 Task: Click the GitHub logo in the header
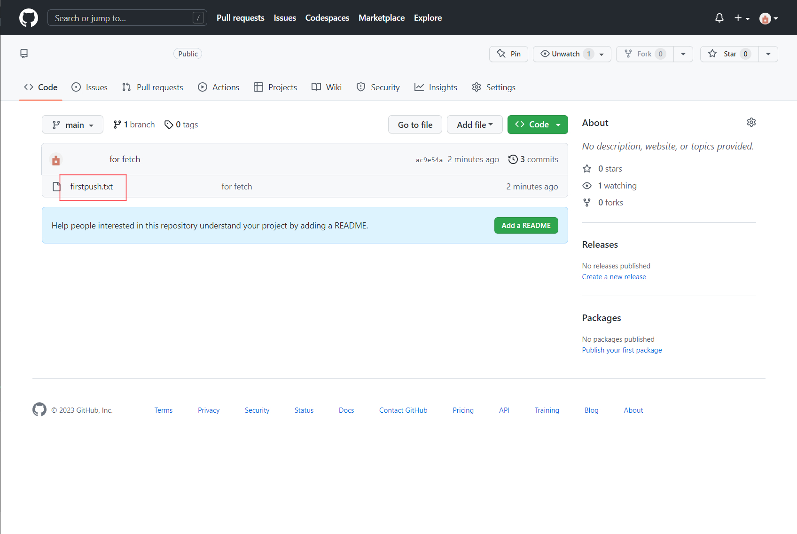(29, 18)
